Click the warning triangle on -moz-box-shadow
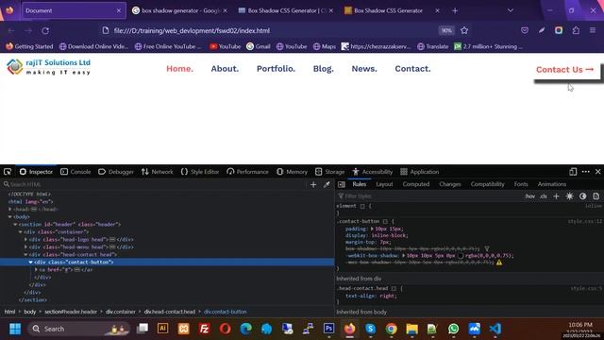 pyautogui.click(x=499, y=263)
